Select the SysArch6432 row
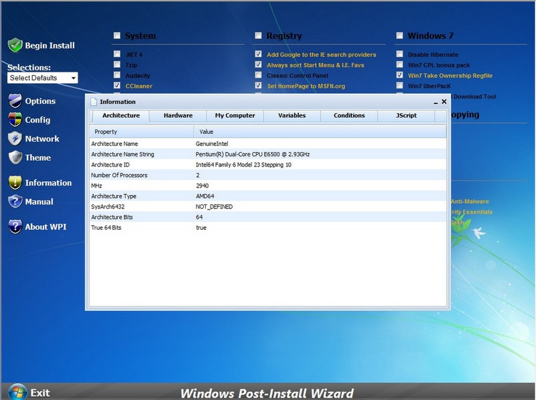The width and height of the screenshot is (536, 400). pos(268,206)
